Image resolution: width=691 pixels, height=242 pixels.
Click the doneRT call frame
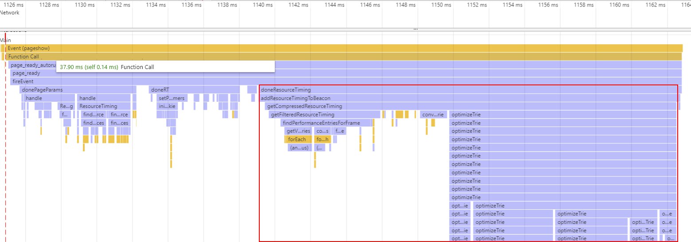(194, 90)
